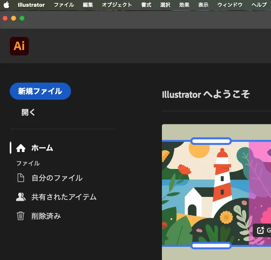Click the trash icon for 削除済み
Viewport: 271px width, 260px height.
21,216
